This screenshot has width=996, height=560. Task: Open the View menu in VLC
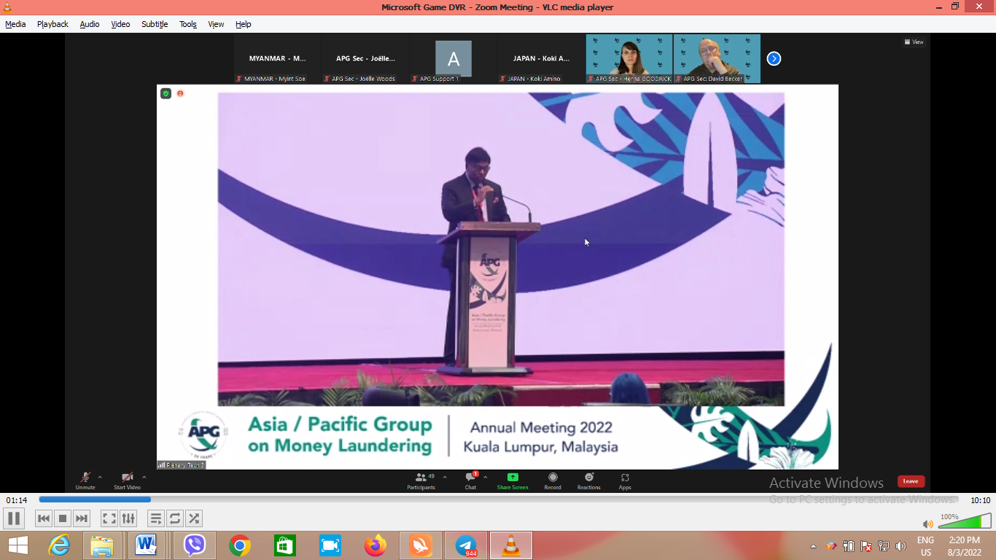(216, 24)
